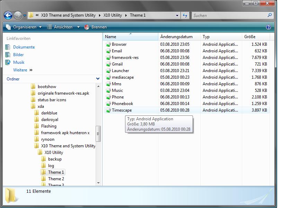The width and height of the screenshot is (291, 208).
Task: Click the Organisieren dropdown arrow
Action: (40, 27)
